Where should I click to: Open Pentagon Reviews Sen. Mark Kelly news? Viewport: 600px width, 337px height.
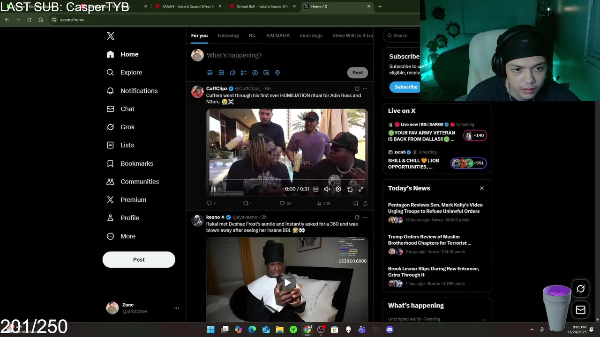coord(435,208)
